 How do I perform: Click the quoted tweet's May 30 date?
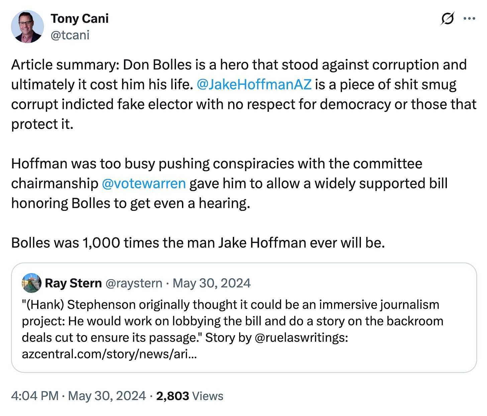pos(212,283)
